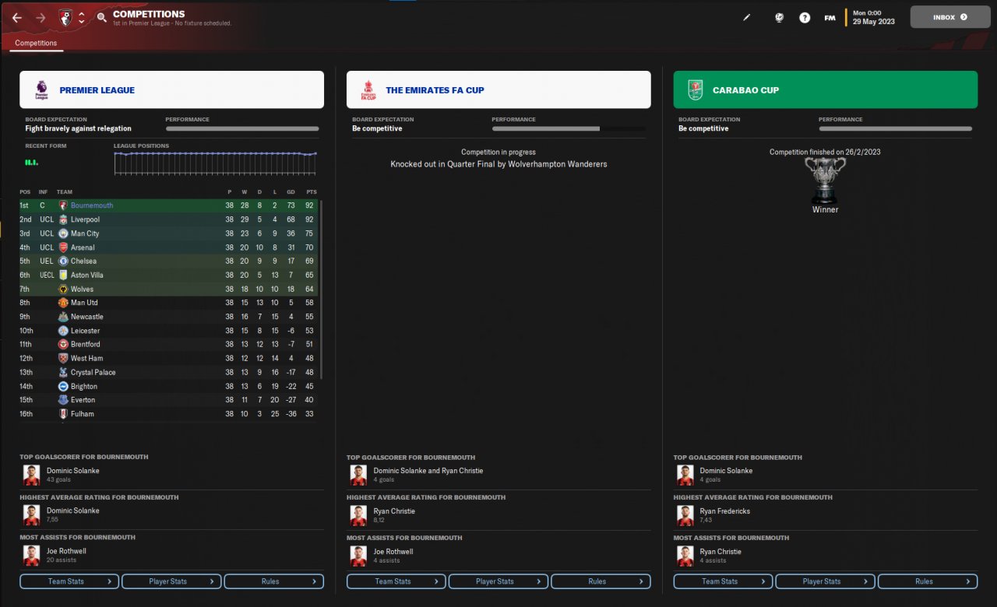Click Joe Rothwell's portrait in FA Cup panel
This screenshot has height=607, width=997.
[x=358, y=555]
